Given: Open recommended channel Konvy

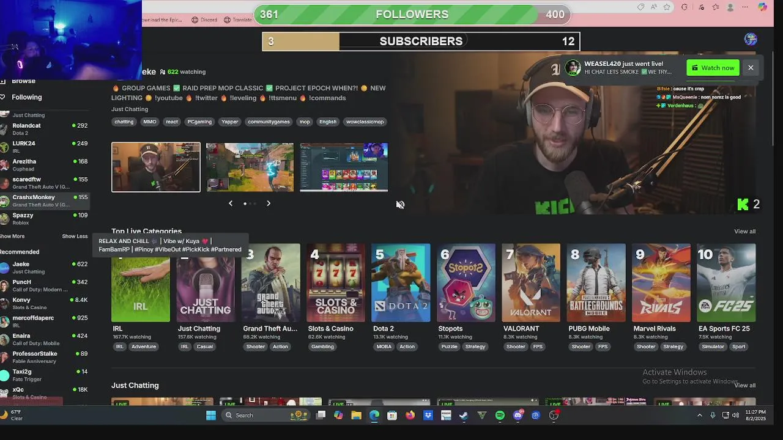Looking at the screenshot, I should pos(44,303).
